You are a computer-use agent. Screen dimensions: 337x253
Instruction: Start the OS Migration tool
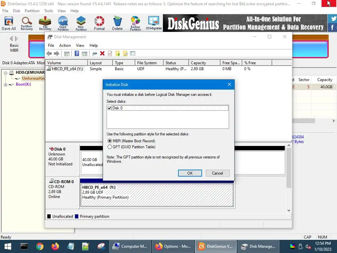coord(154,23)
